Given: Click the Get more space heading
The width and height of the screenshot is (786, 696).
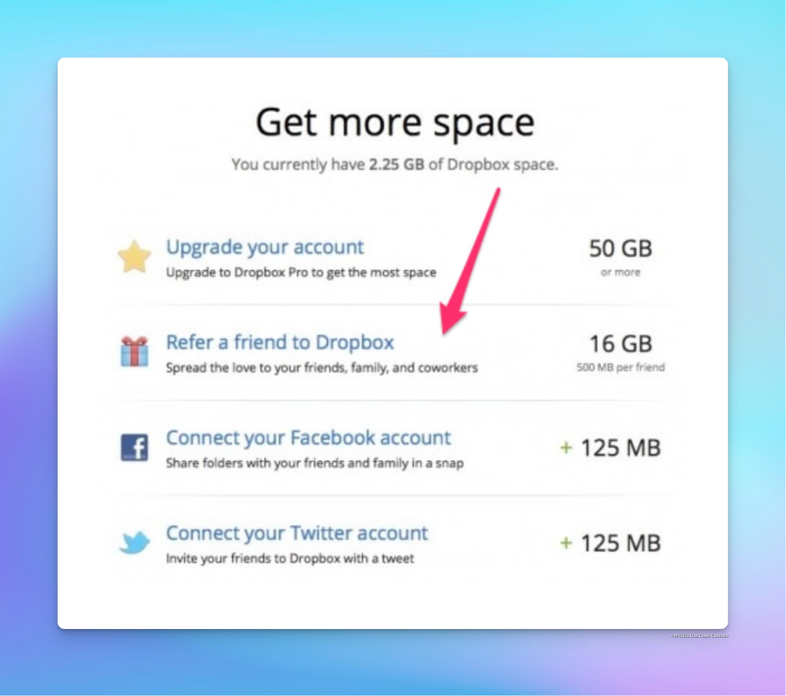Looking at the screenshot, I should coord(395,122).
